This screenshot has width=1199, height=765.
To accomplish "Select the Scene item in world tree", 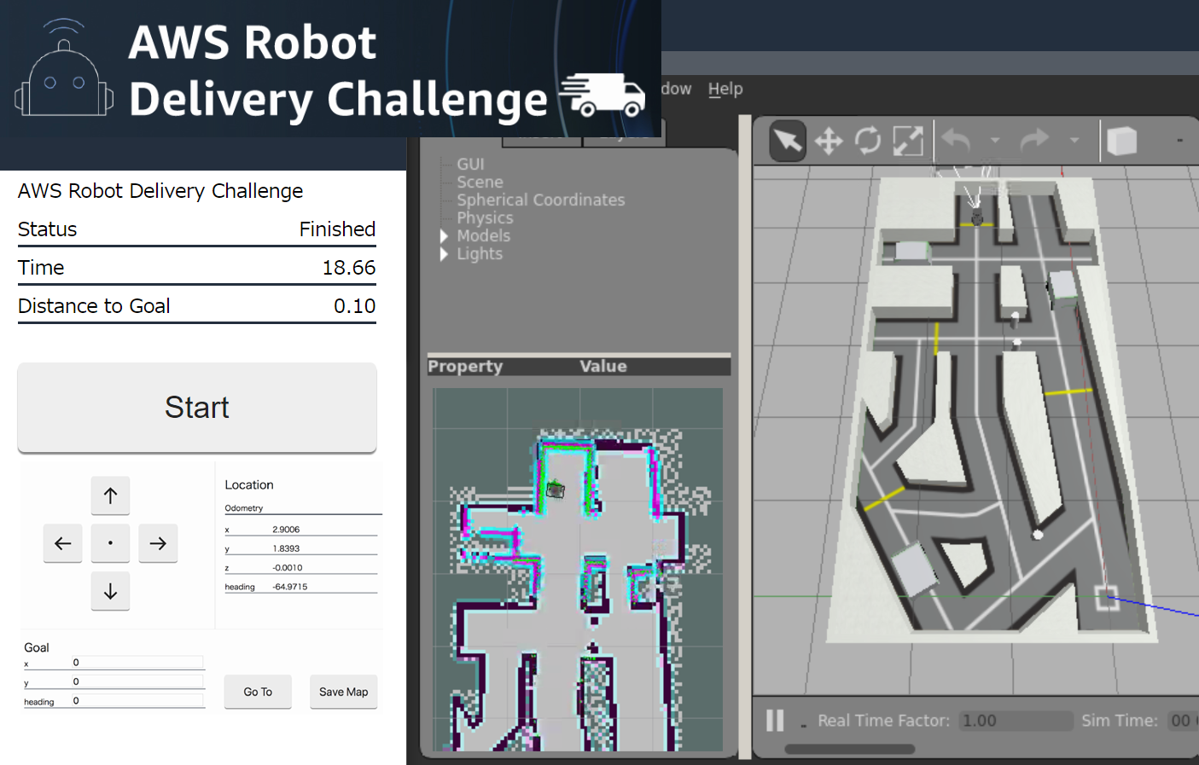I will 480,182.
